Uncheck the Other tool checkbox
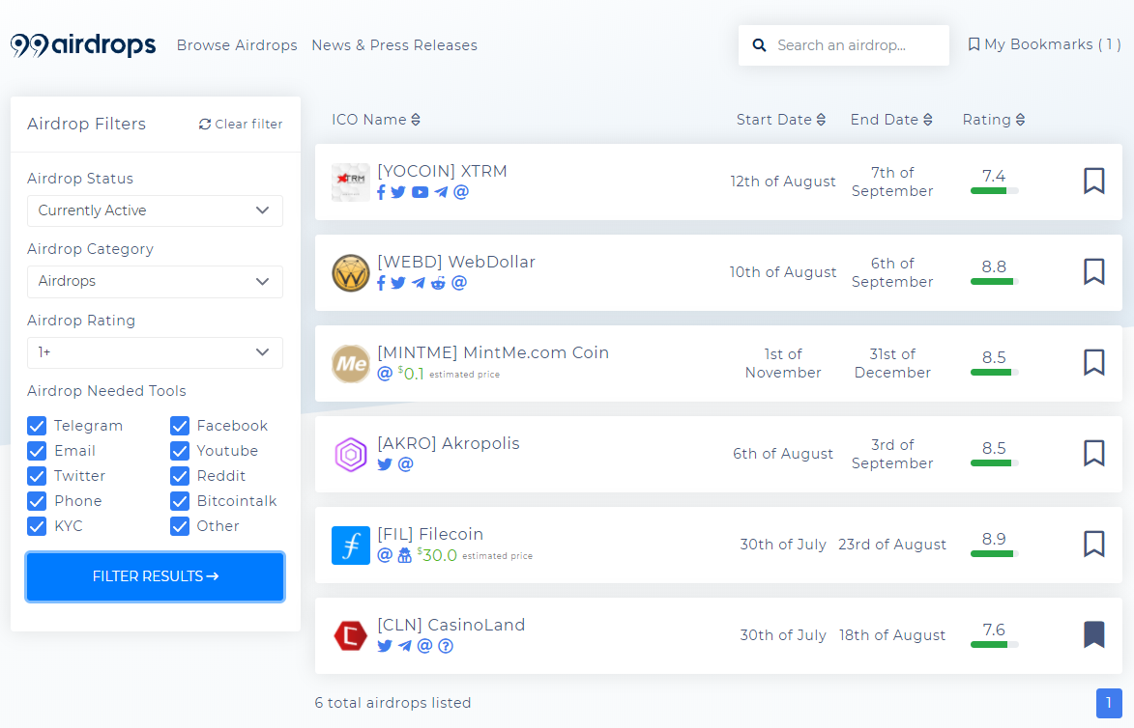The width and height of the screenshot is (1134, 728). click(180, 526)
